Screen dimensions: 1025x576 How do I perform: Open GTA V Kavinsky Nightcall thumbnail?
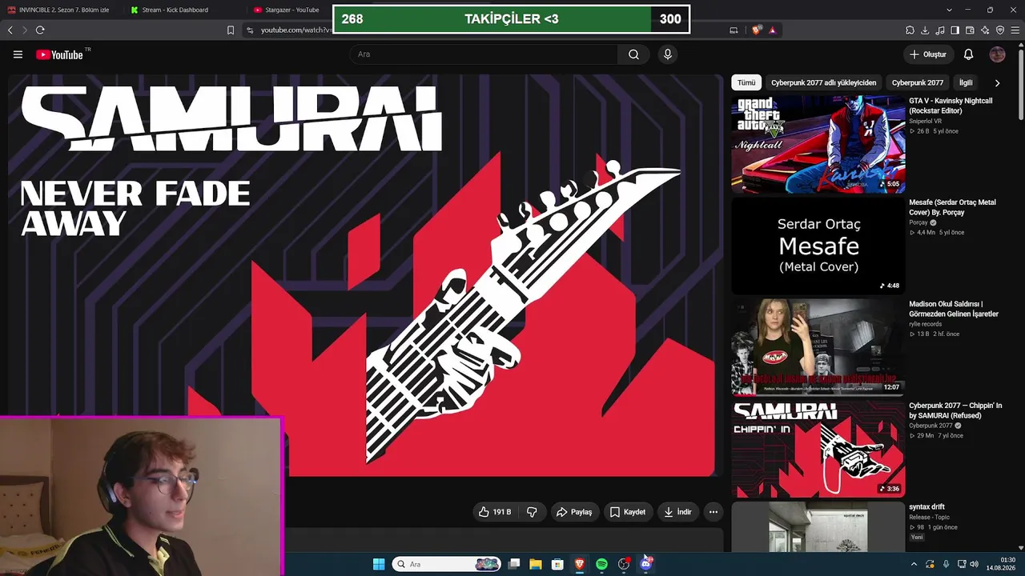click(818, 144)
